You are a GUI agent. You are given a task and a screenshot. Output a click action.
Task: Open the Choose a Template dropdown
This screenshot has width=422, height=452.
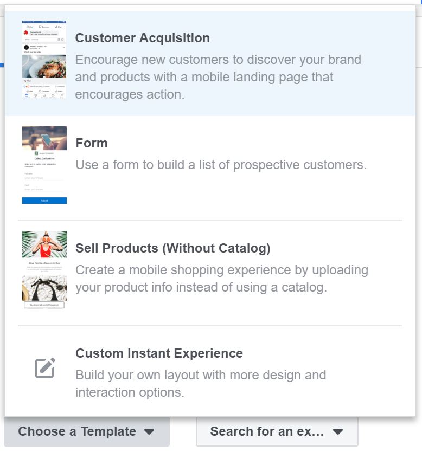77,431
